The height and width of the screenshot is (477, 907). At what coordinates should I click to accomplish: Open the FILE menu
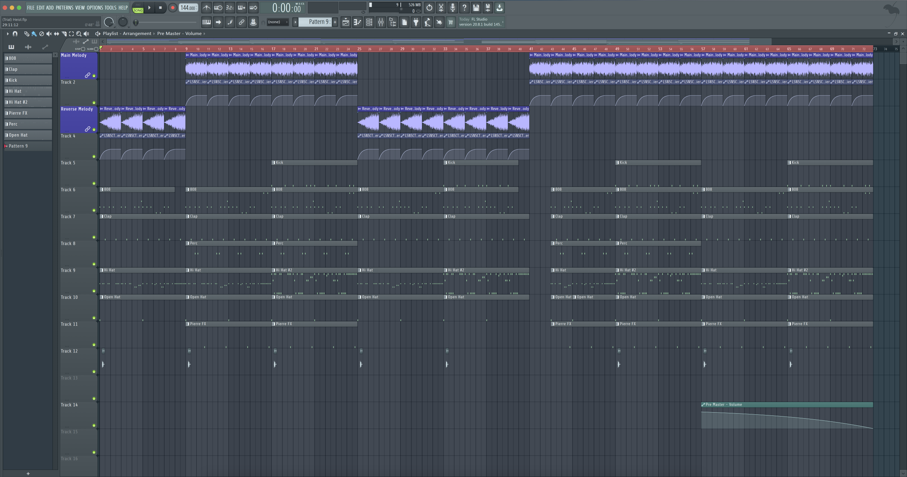click(31, 7)
